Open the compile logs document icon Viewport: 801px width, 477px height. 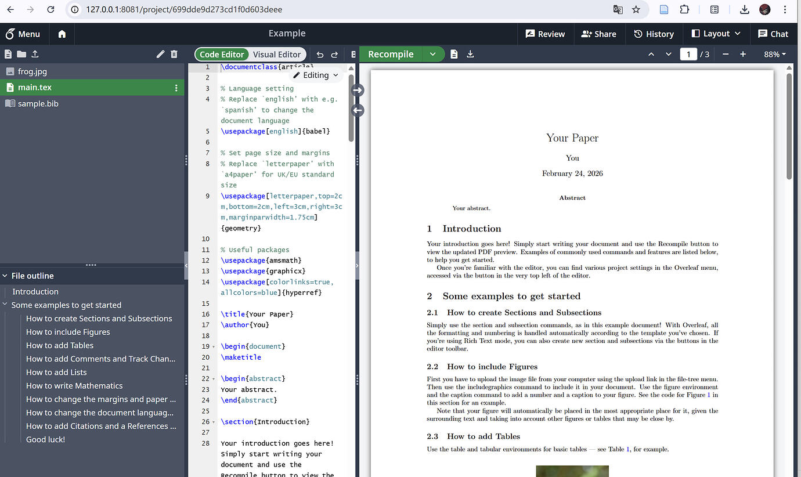coord(454,54)
